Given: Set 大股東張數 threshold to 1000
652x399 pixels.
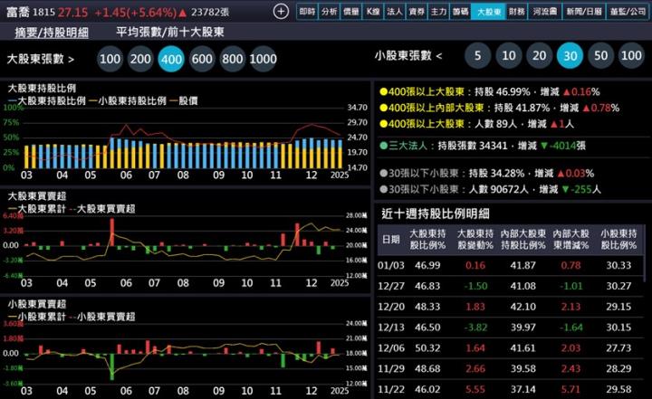Looking at the screenshot, I should coord(263,59).
